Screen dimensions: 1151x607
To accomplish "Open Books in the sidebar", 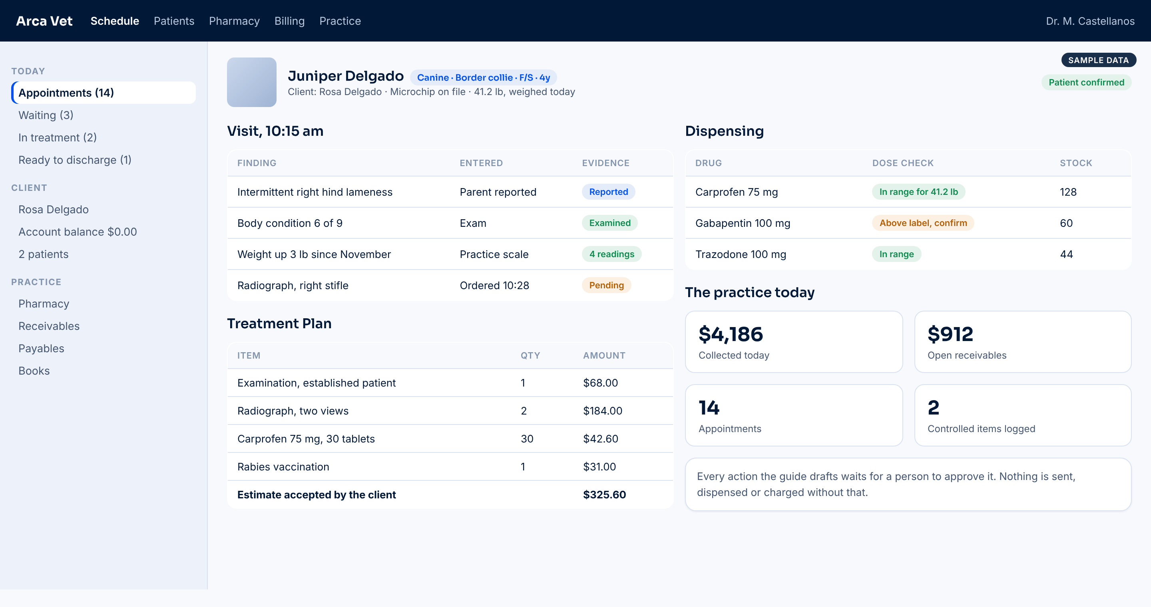I will click(34, 371).
